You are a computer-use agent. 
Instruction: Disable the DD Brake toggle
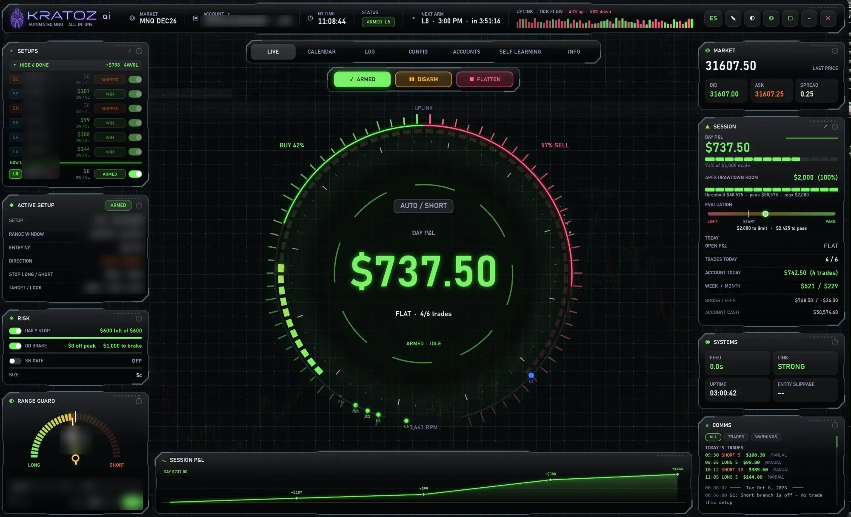[x=15, y=346]
